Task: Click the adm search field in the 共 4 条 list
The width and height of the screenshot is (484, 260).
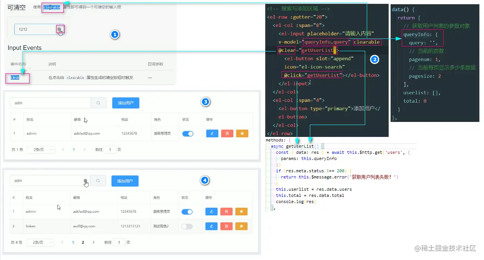Action: click(50, 181)
